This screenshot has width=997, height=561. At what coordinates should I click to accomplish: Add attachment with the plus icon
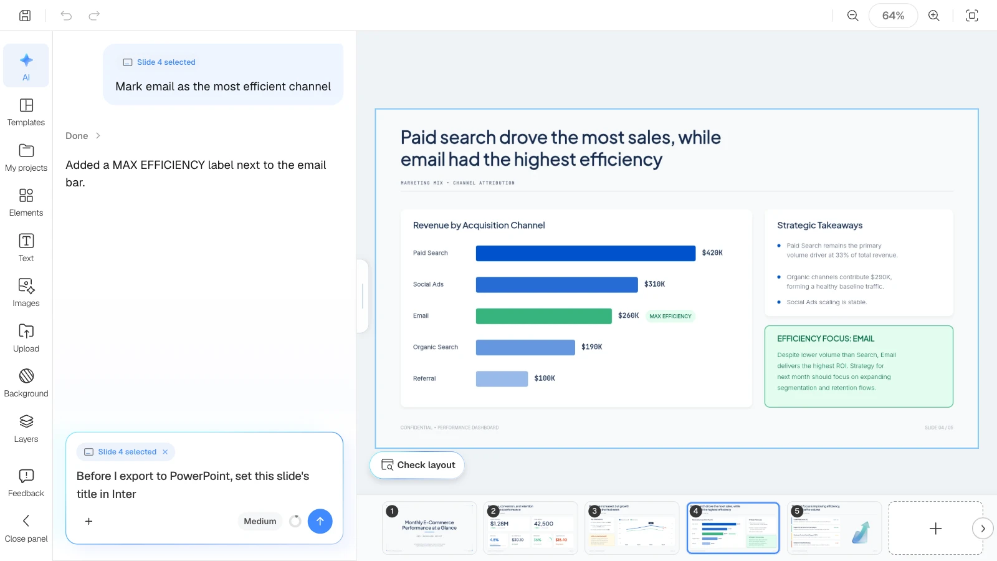[88, 521]
